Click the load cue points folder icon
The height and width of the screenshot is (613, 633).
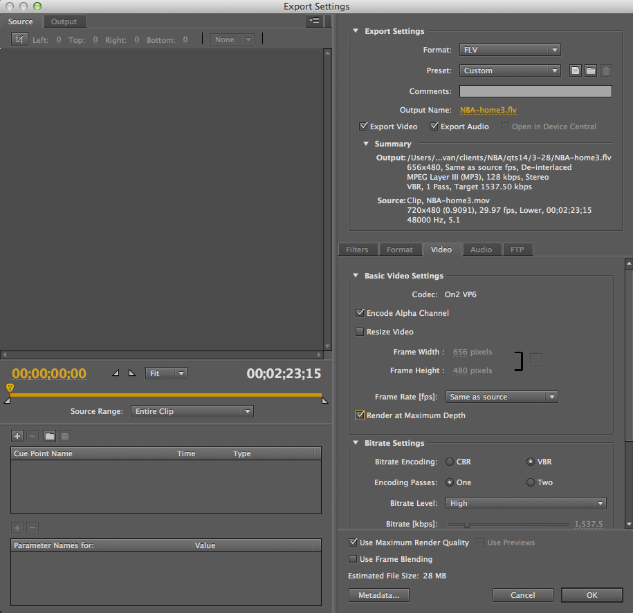pyautogui.click(x=49, y=436)
